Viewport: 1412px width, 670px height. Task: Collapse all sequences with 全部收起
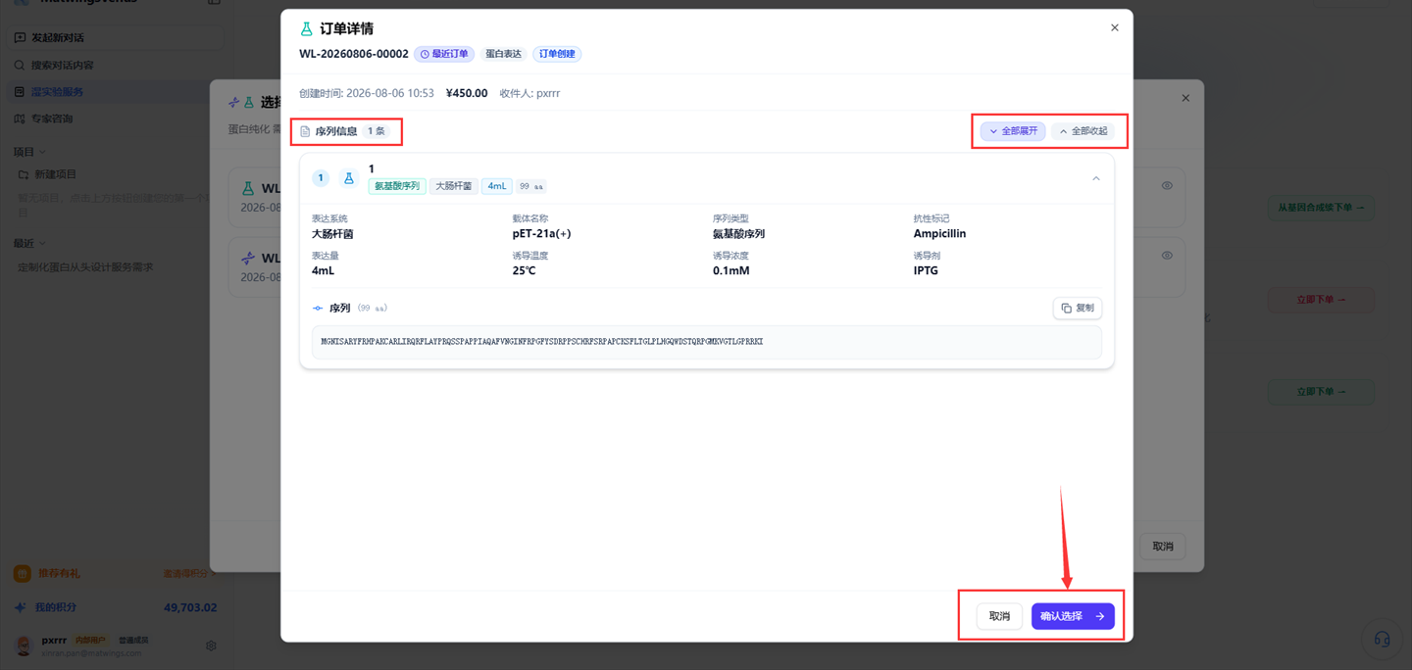point(1083,131)
